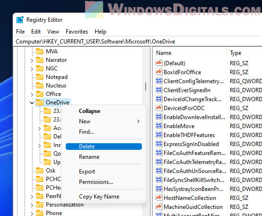The image size is (262, 216).
Task: Expand the Ac subkey under OneDrive
Action: (39, 129)
